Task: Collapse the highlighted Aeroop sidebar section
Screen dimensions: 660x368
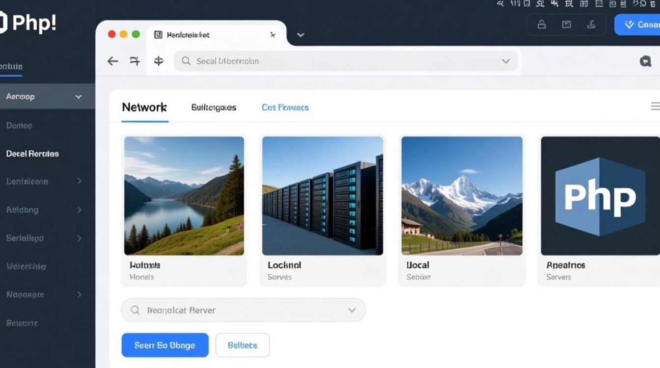Action: (78, 97)
